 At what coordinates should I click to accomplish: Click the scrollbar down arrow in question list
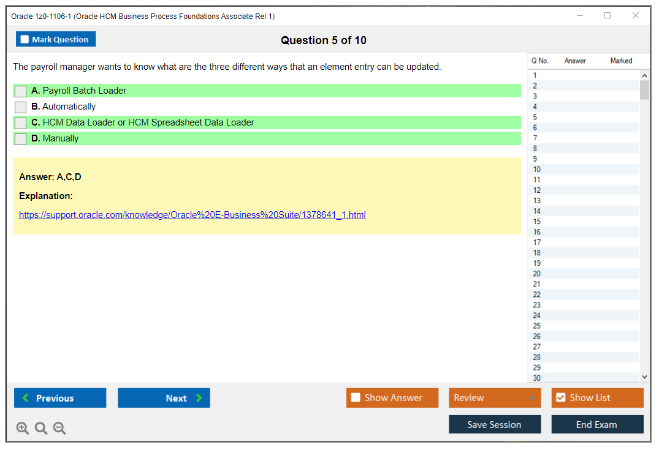coord(644,377)
